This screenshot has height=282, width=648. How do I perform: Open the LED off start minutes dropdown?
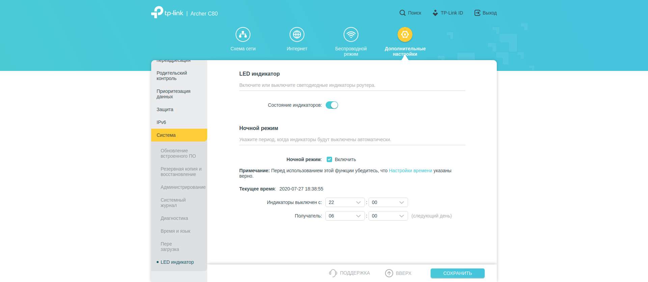[388, 202]
